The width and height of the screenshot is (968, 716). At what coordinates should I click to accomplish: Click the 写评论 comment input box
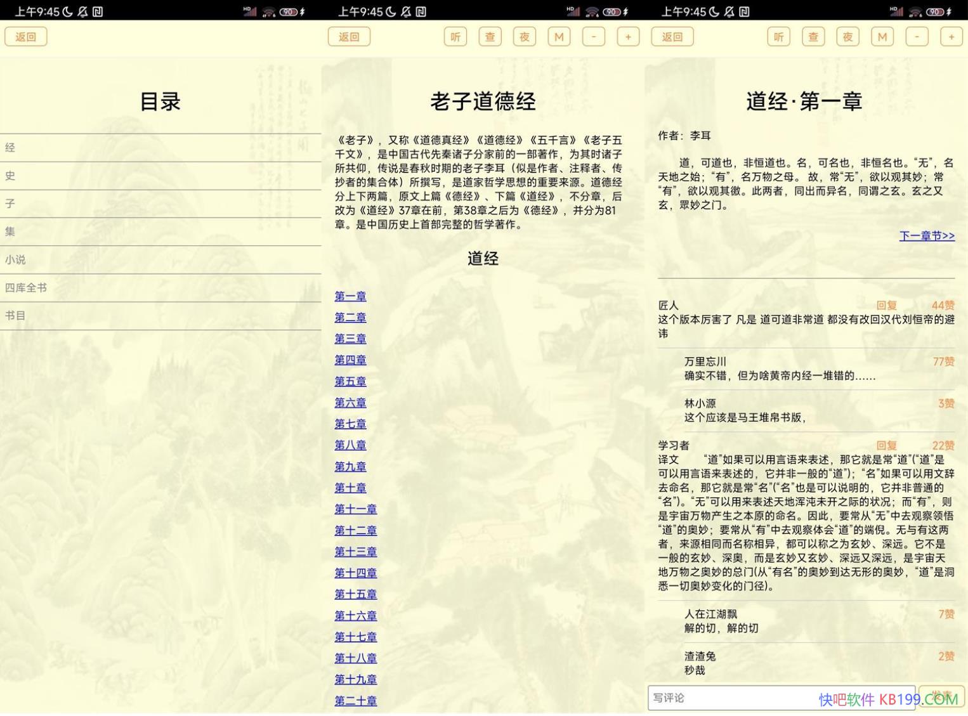pos(780,698)
